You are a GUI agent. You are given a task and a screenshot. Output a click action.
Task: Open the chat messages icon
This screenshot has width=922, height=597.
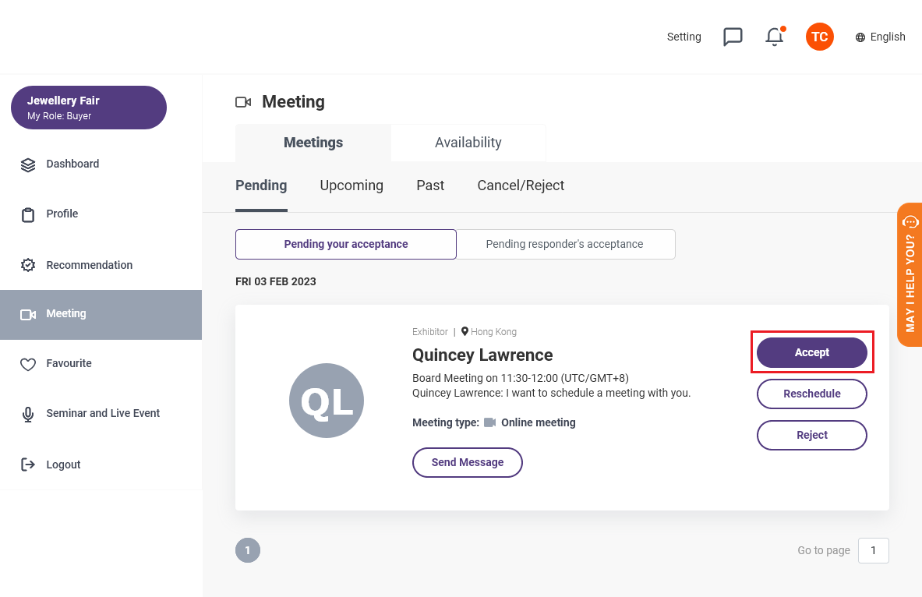coord(733,37)
